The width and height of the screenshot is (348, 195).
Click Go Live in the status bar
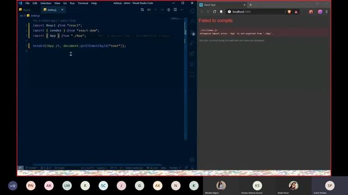(x=152, y=168)
